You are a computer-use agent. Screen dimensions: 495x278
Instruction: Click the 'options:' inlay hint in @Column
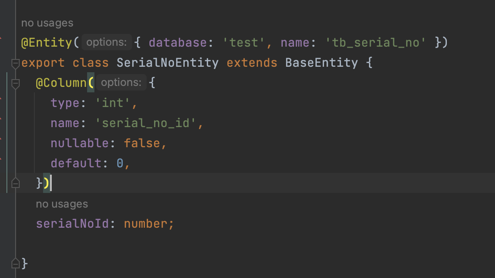click(x=121, y=83)
